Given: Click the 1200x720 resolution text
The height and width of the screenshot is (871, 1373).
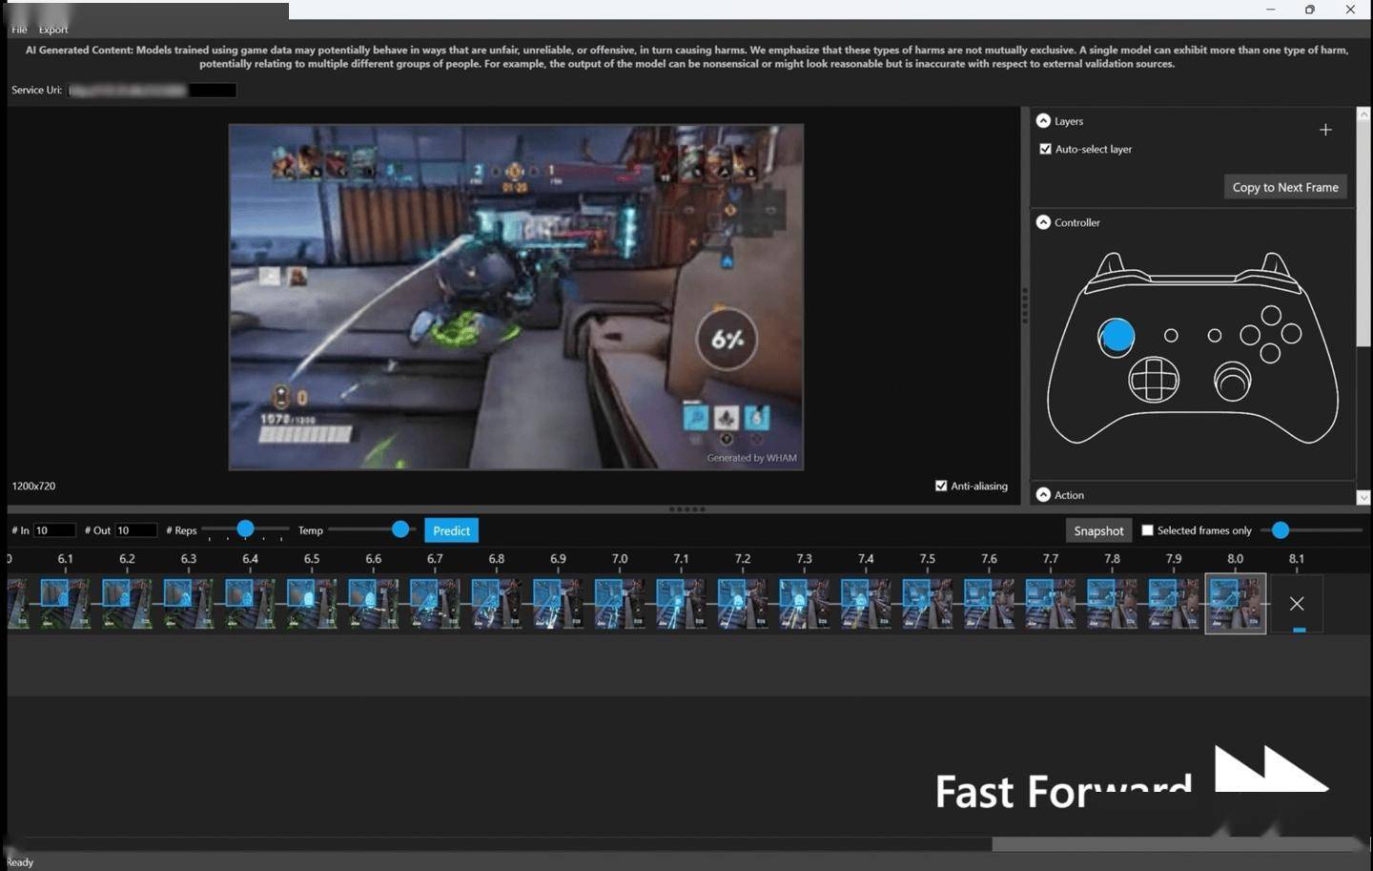Looking at the screenshot, I should (x=33, y=486).
